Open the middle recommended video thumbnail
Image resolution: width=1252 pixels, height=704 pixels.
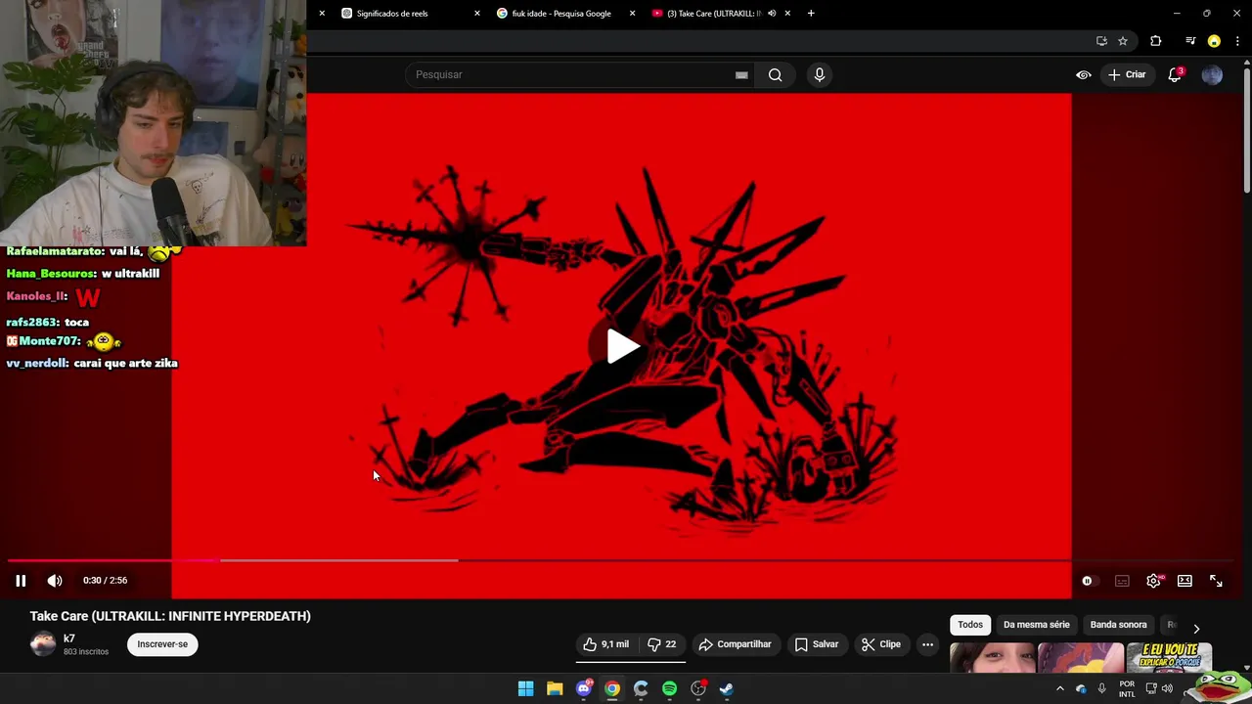[x=1081, y=658]
